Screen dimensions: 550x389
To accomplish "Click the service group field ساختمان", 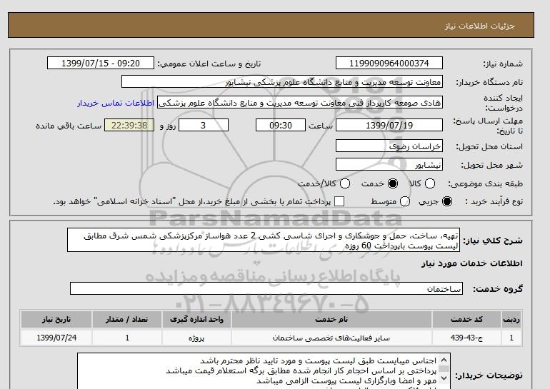I will (266, 288).
